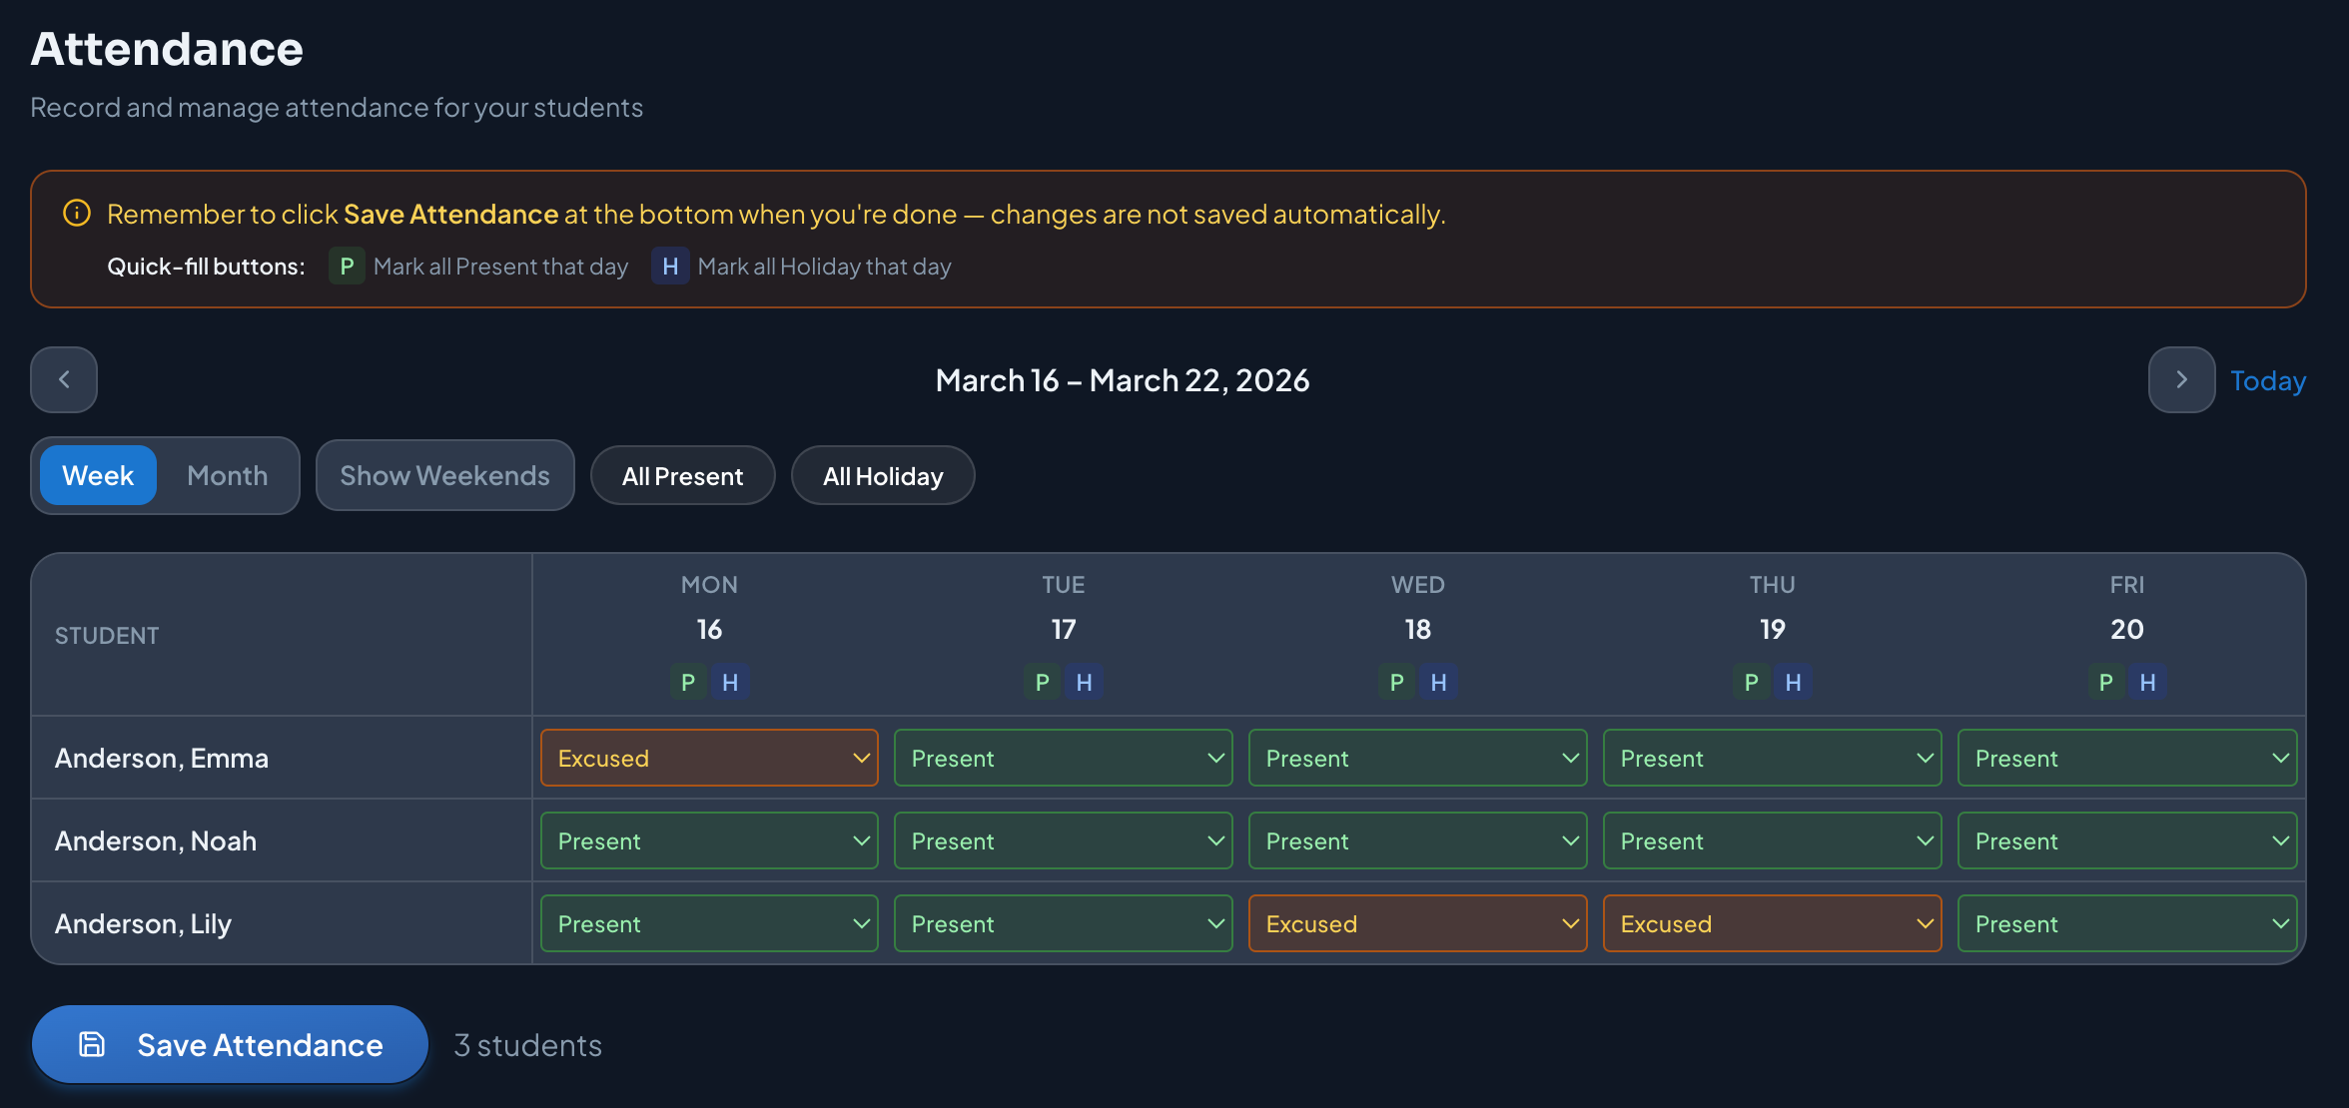Open Noah Anderson's Thursday status dropdown

1773,840
